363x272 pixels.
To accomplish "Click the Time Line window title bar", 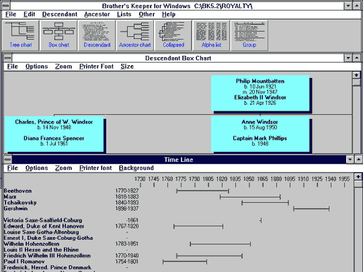I will [179, 160].
